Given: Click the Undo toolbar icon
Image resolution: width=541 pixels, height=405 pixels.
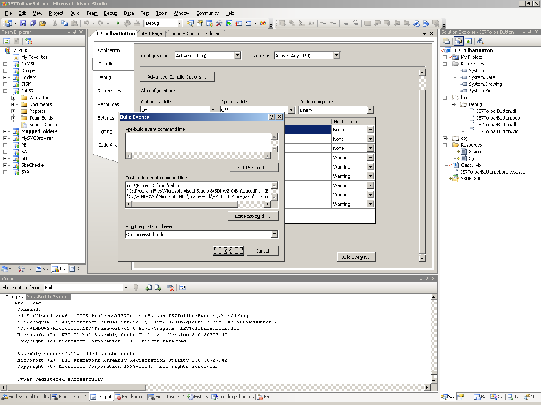Looking at the screenshot, I should [x=87, y=23].
